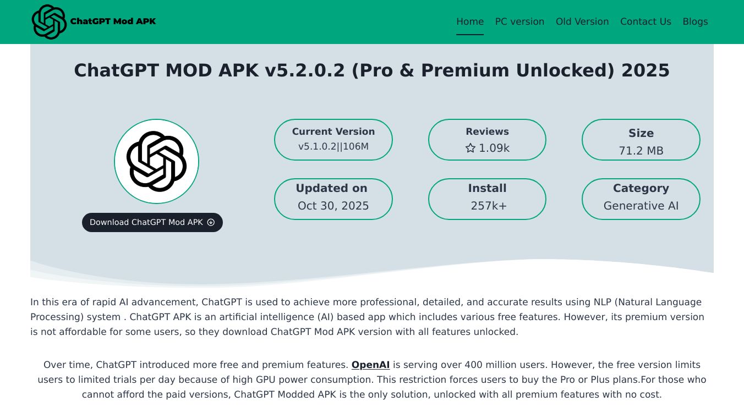This screenshot has width=744, height=418.
Task: Select the Current Version info pill
Action: coord(333,140)
